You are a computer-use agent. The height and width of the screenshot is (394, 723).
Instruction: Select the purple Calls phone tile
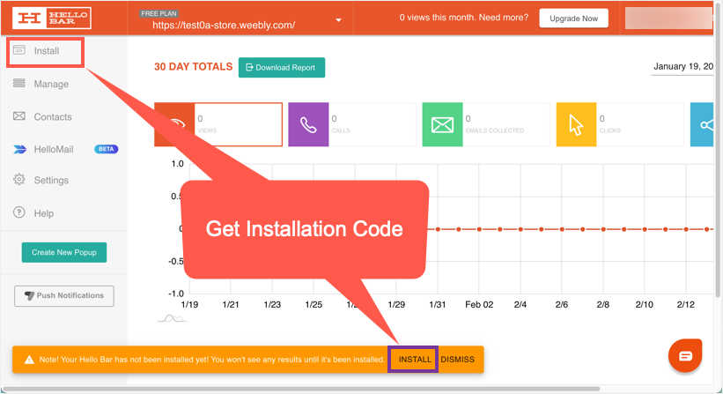click(x=307, y=124)
